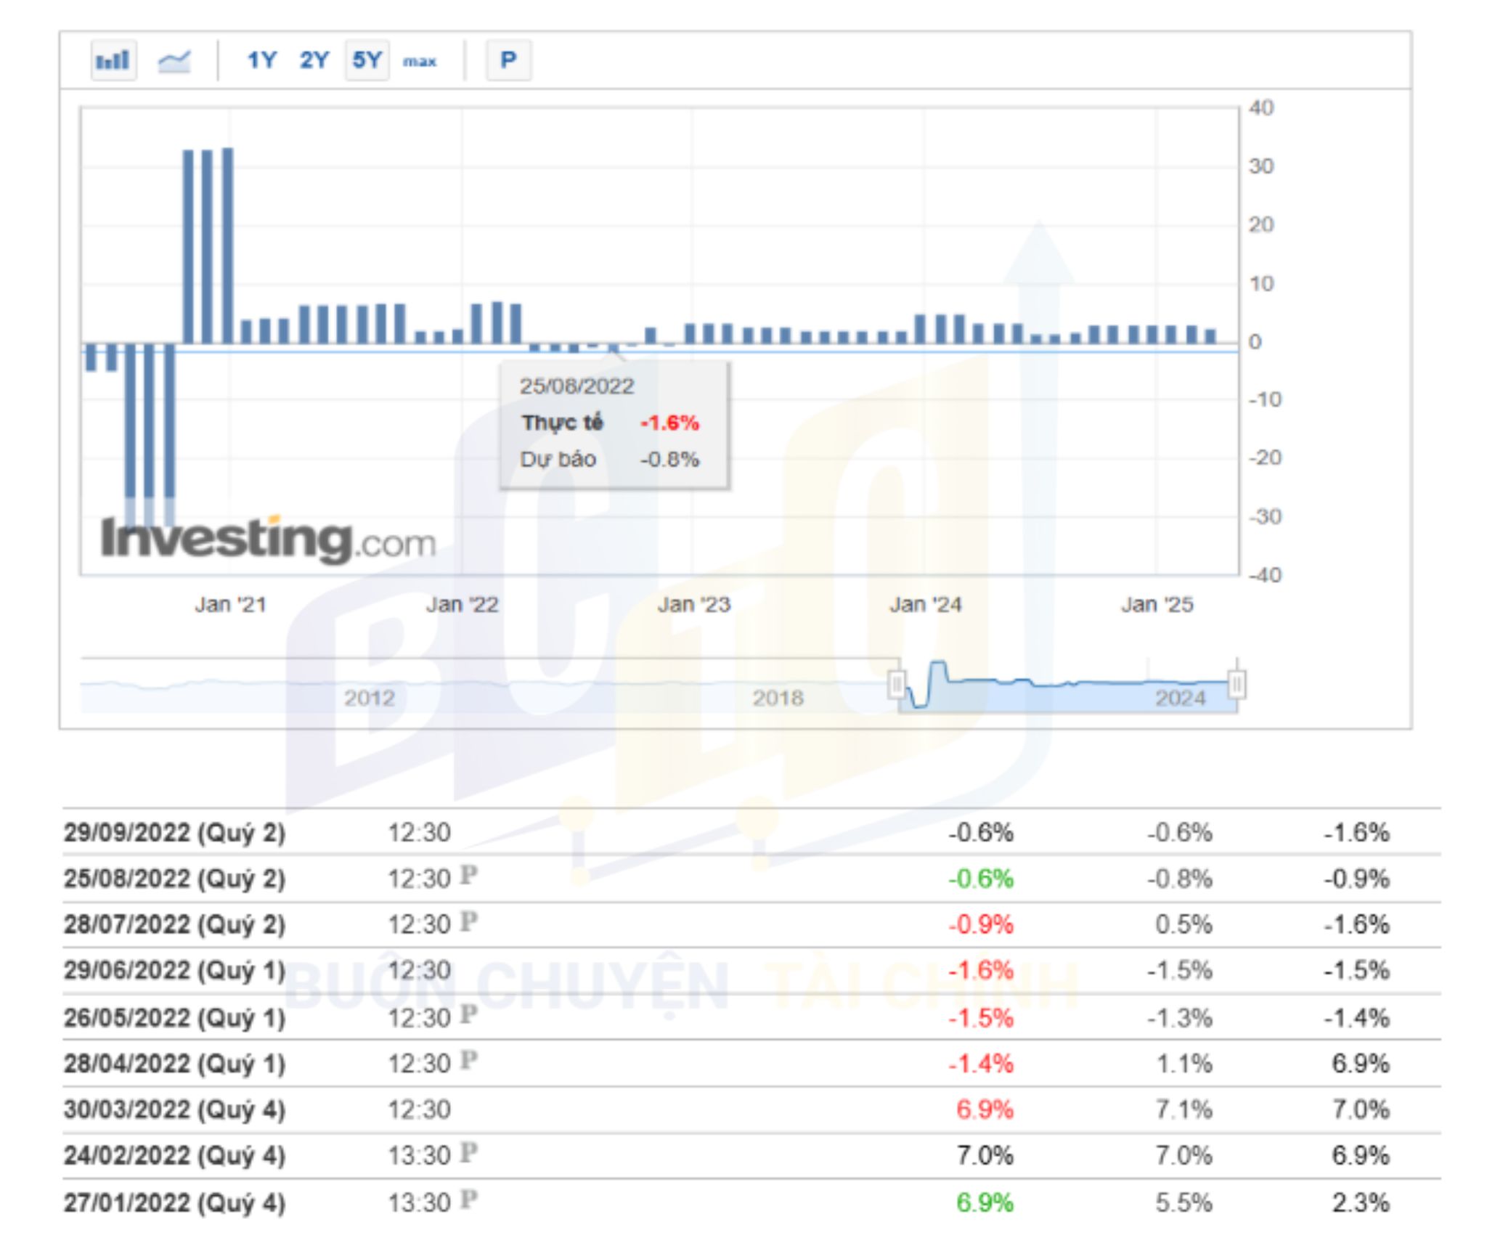Image resolution: width=1487 pixels, height=1246 pixels.
Task: Click the P icon in 28/04/2022 row
Action: click(469, 1061)
